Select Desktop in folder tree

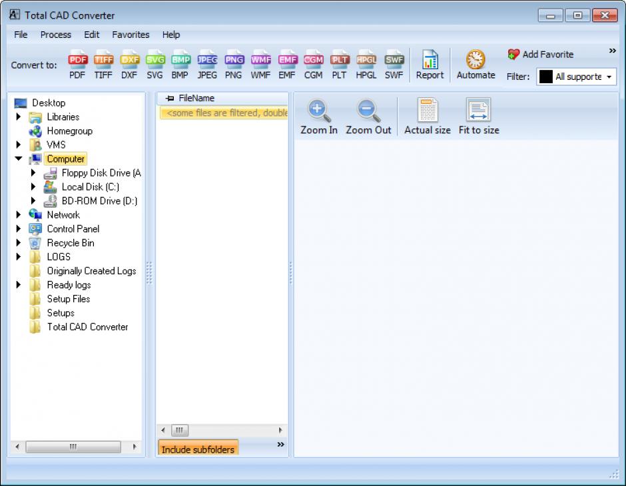[x=49, y=103]
